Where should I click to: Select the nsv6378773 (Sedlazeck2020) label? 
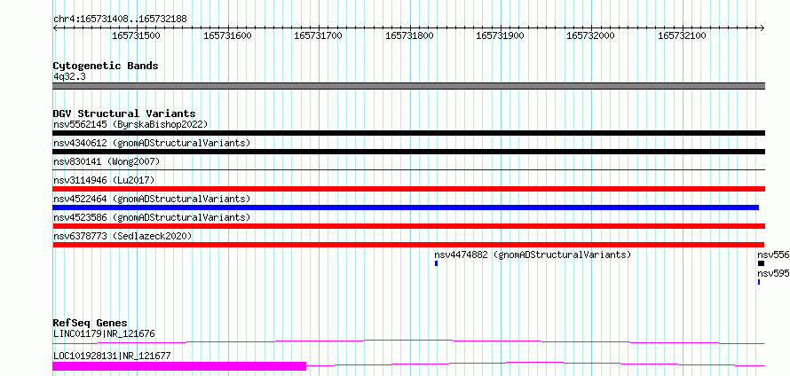(122, 236)
